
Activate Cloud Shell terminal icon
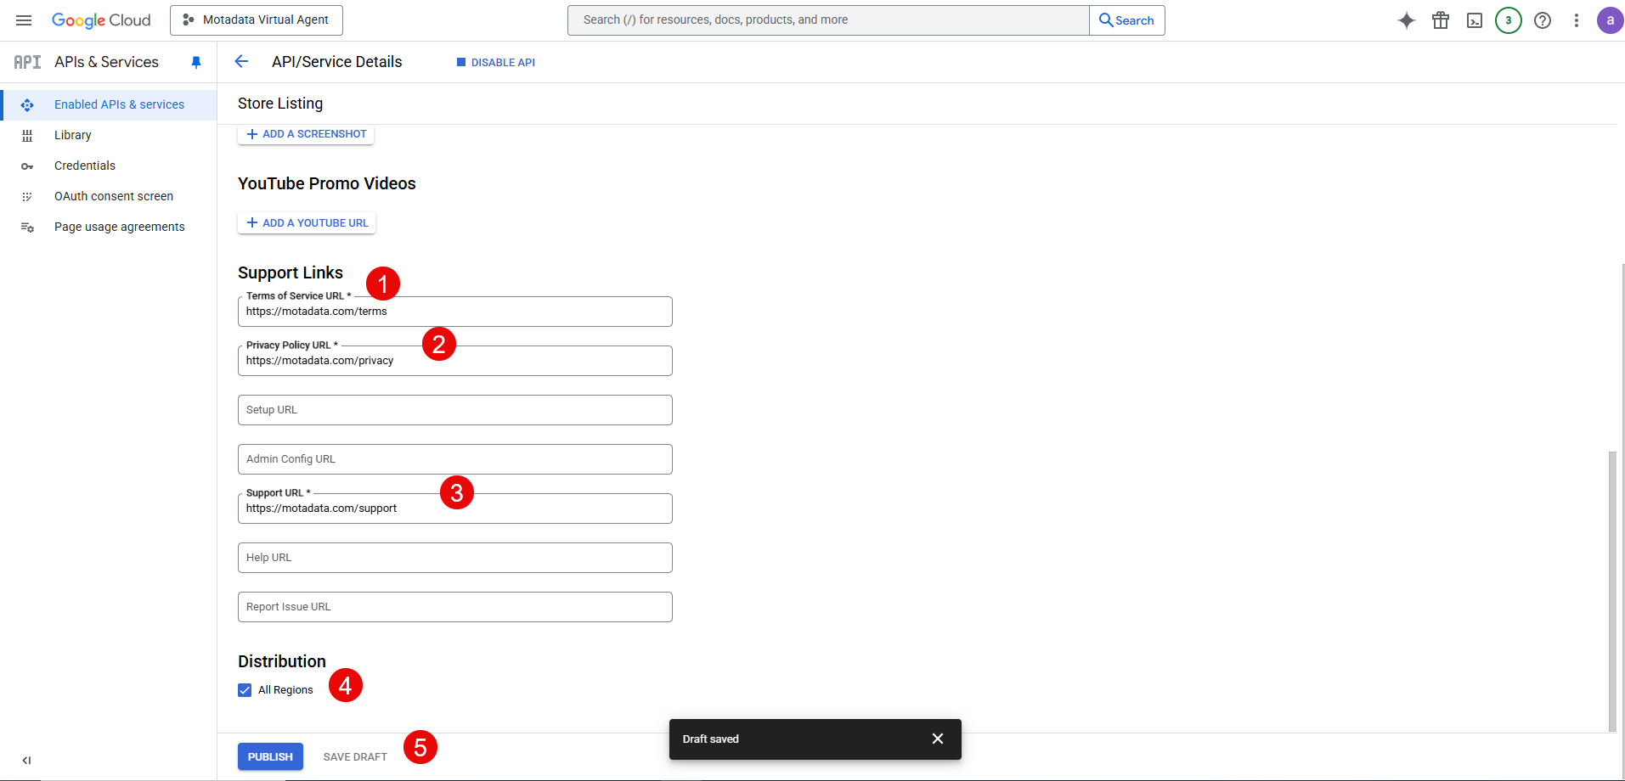(x=1474, y=20)
